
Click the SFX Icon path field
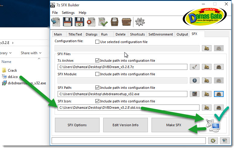(128, 108)
